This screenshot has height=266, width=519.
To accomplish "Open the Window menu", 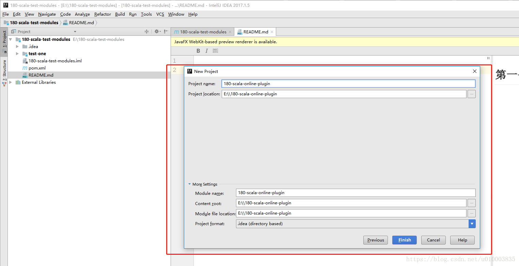I will click(x=176, y=14).
